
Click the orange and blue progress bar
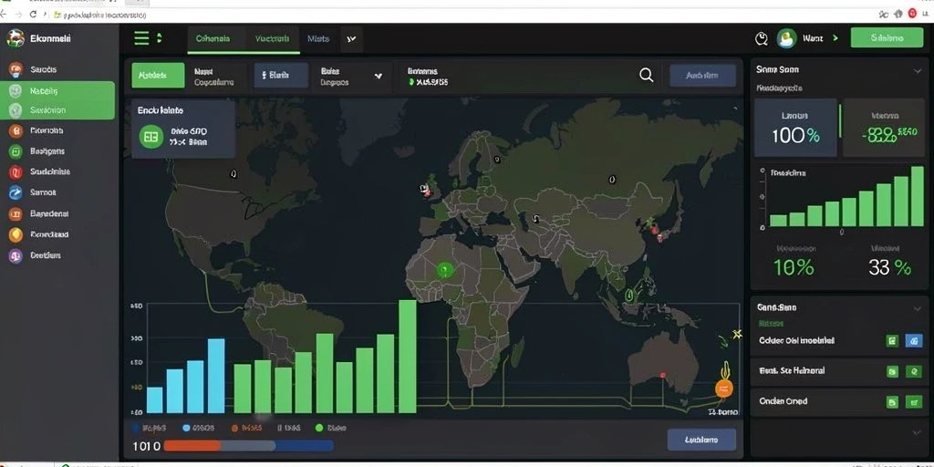point(248,445)
